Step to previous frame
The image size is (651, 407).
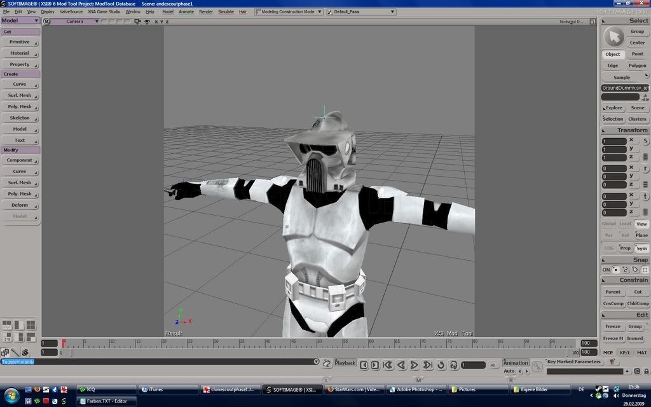point(364,365)
